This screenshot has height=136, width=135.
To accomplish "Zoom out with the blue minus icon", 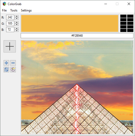I will tap(13, 63).
